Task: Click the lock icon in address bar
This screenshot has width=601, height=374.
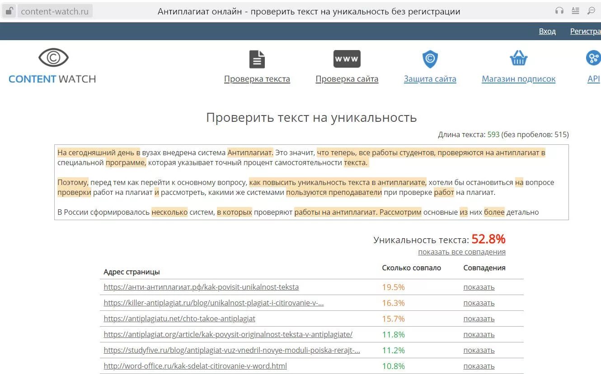Action: click(x=9, y=11)
